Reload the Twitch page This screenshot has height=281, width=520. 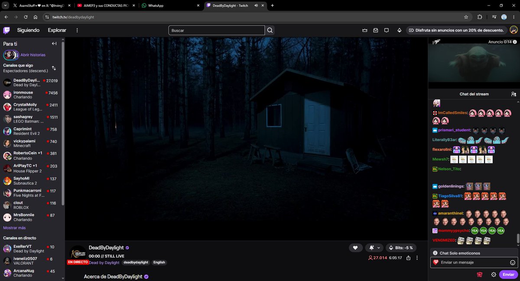pyautogui.click(x=26, y=17)
